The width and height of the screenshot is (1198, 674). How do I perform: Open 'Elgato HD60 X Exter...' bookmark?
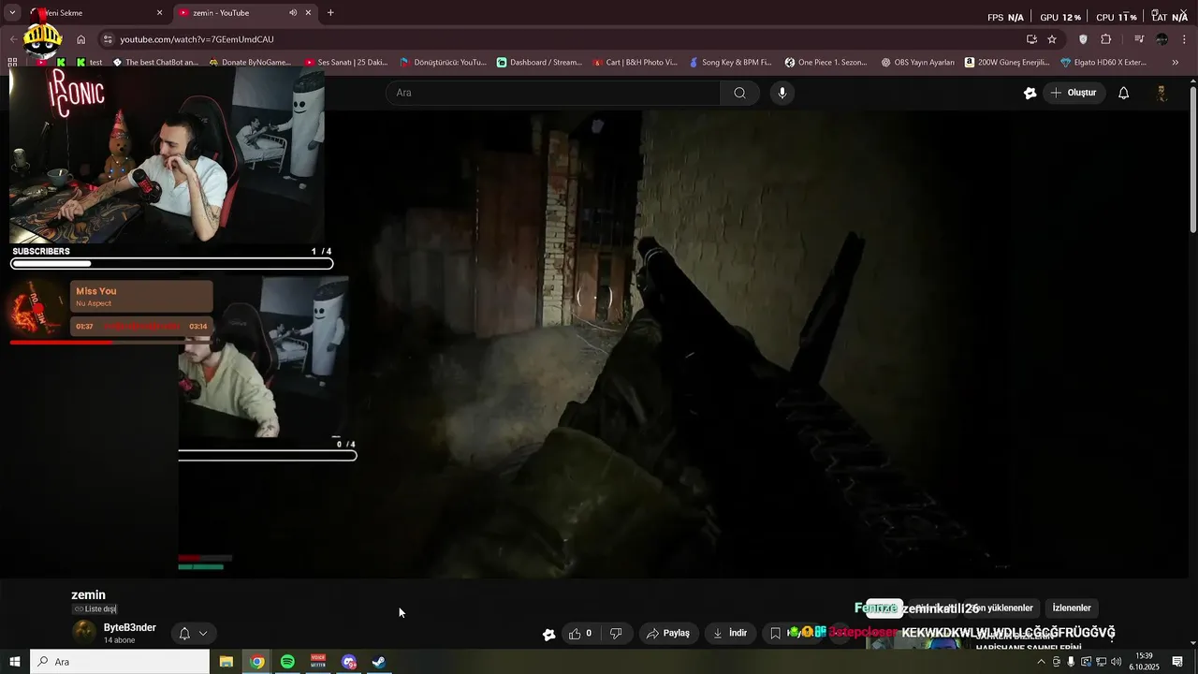1103,63
